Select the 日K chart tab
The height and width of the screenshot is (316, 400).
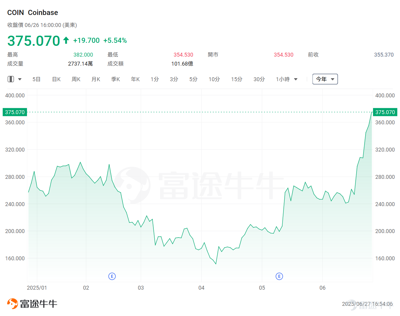[x=56, y=79]
